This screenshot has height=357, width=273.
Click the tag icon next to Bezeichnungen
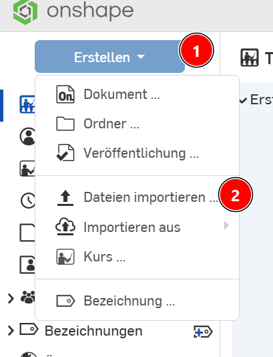(x=29, y=329)
